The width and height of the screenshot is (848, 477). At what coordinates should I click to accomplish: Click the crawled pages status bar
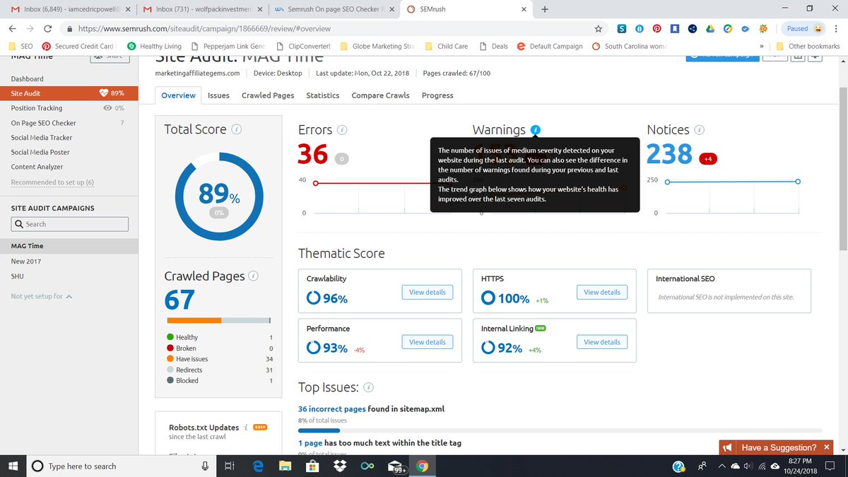point(218,320)
